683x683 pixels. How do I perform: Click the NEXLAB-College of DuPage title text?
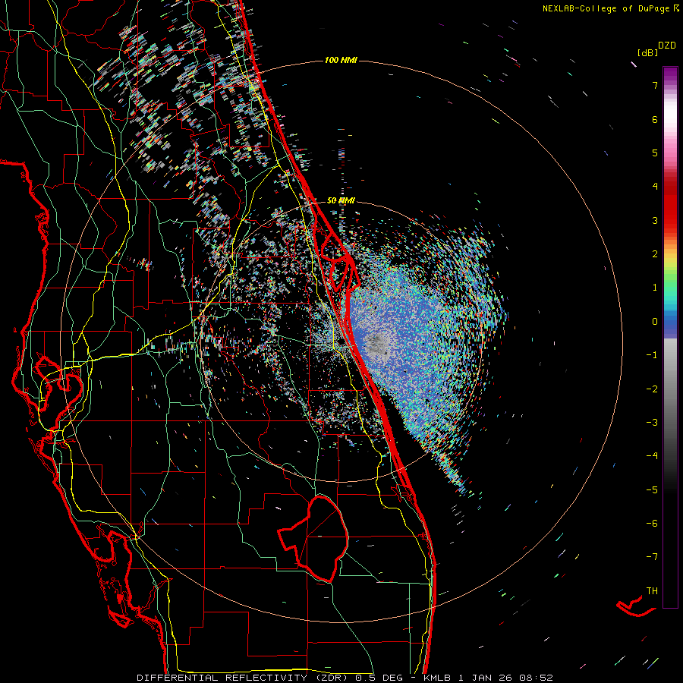pyautogui.click(x=606, y=8)
